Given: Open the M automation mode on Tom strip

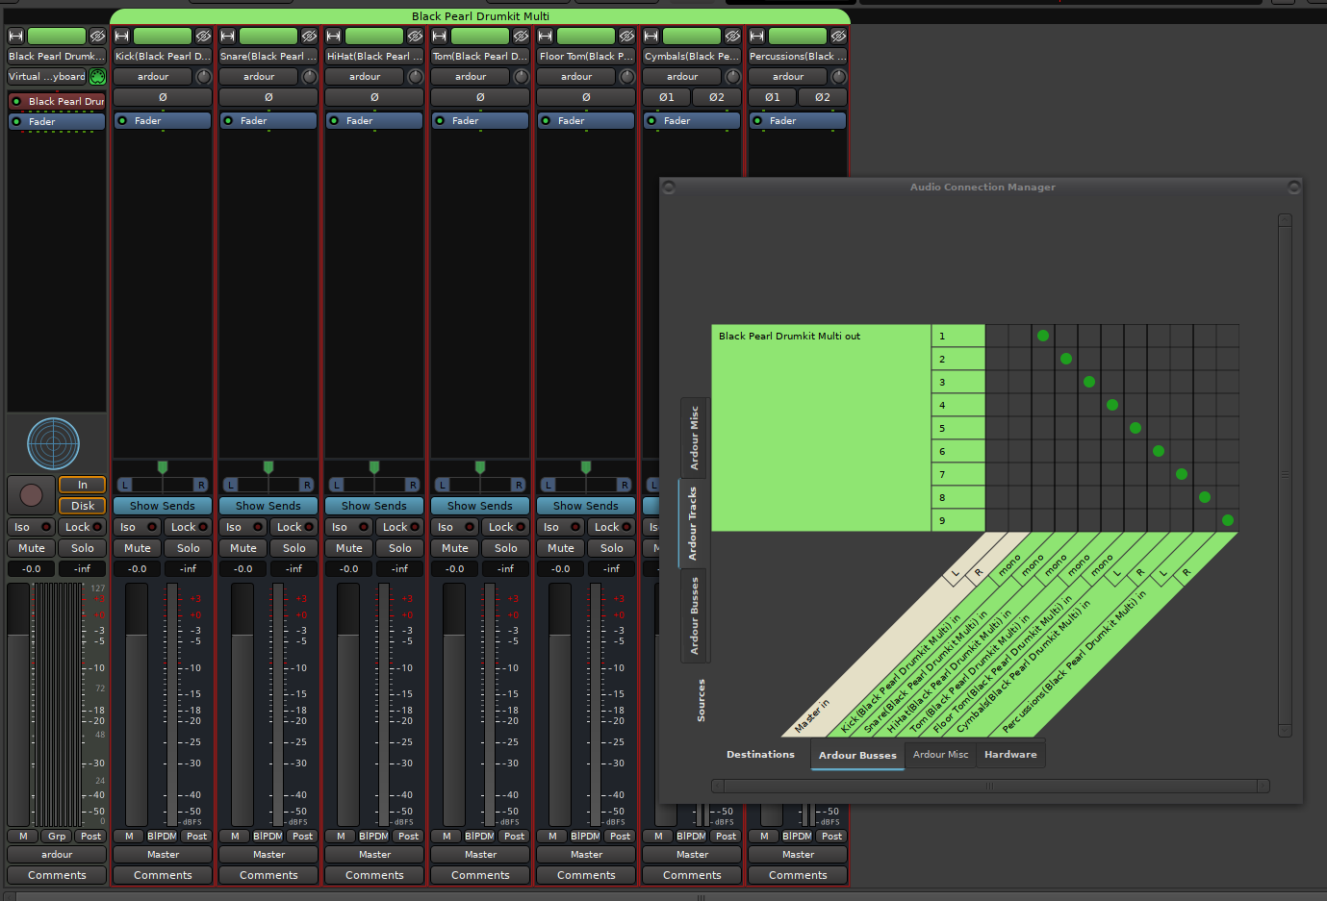Looking at the screenshot, I should 447,837.
